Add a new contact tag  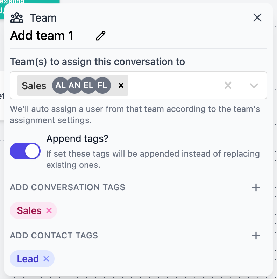click(x=256, y=236)
